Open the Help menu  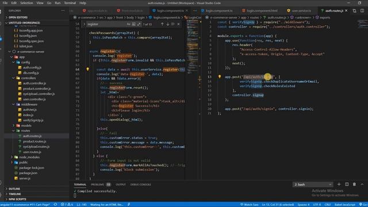tap(83, 3)
